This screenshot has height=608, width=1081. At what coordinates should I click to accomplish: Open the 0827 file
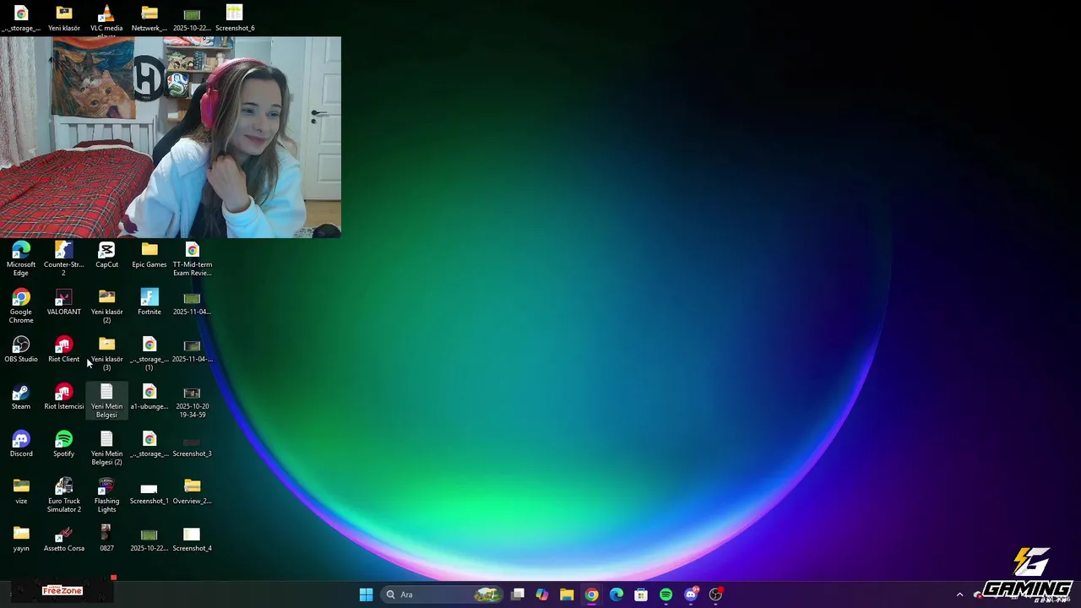pyautogui.click(x=106, y=539)
